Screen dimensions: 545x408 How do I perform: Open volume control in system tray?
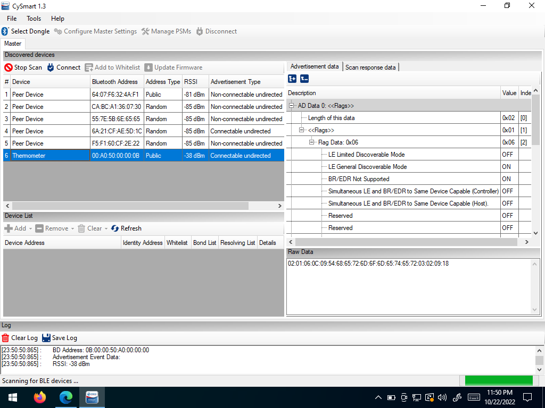coord(442,397)
